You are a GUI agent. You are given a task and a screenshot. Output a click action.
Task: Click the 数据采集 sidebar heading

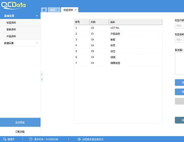coord(9,43)
